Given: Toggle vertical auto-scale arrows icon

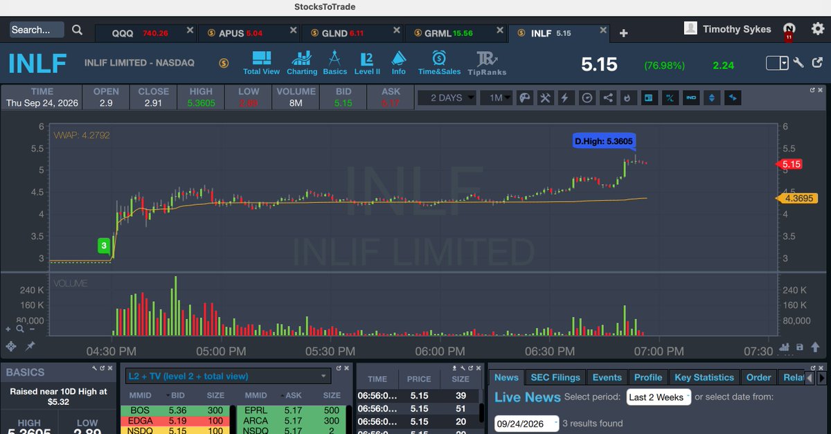Looking at the screenshot, I should [711, 98].
